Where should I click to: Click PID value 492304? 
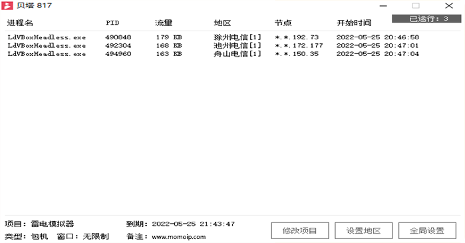(118, 46)
